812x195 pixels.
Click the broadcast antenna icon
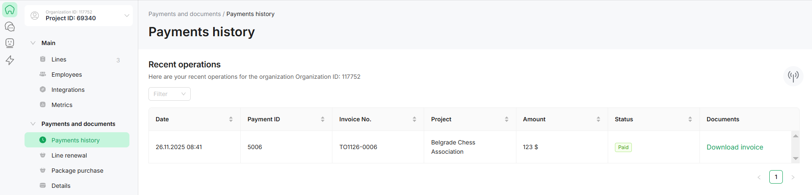coord(793,76)
